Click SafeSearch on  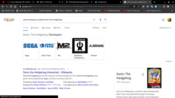[165, 28]
